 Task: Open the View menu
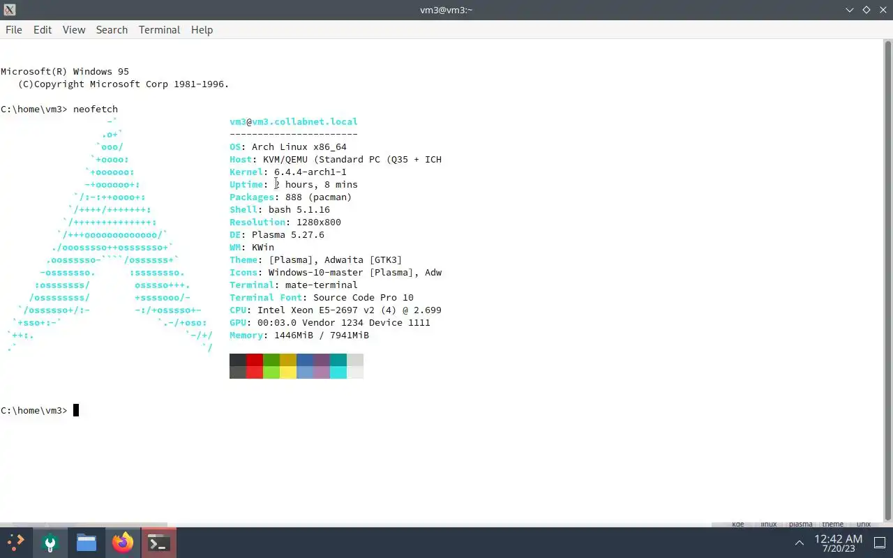point(74,30)
